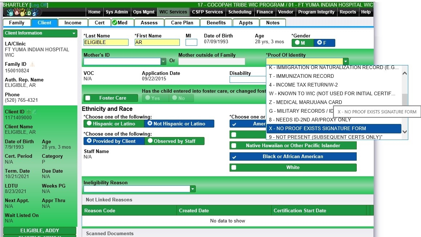The image size is (421, 237).
Task: Uncheck Black or African American
Action: click(x=234, y=157)
